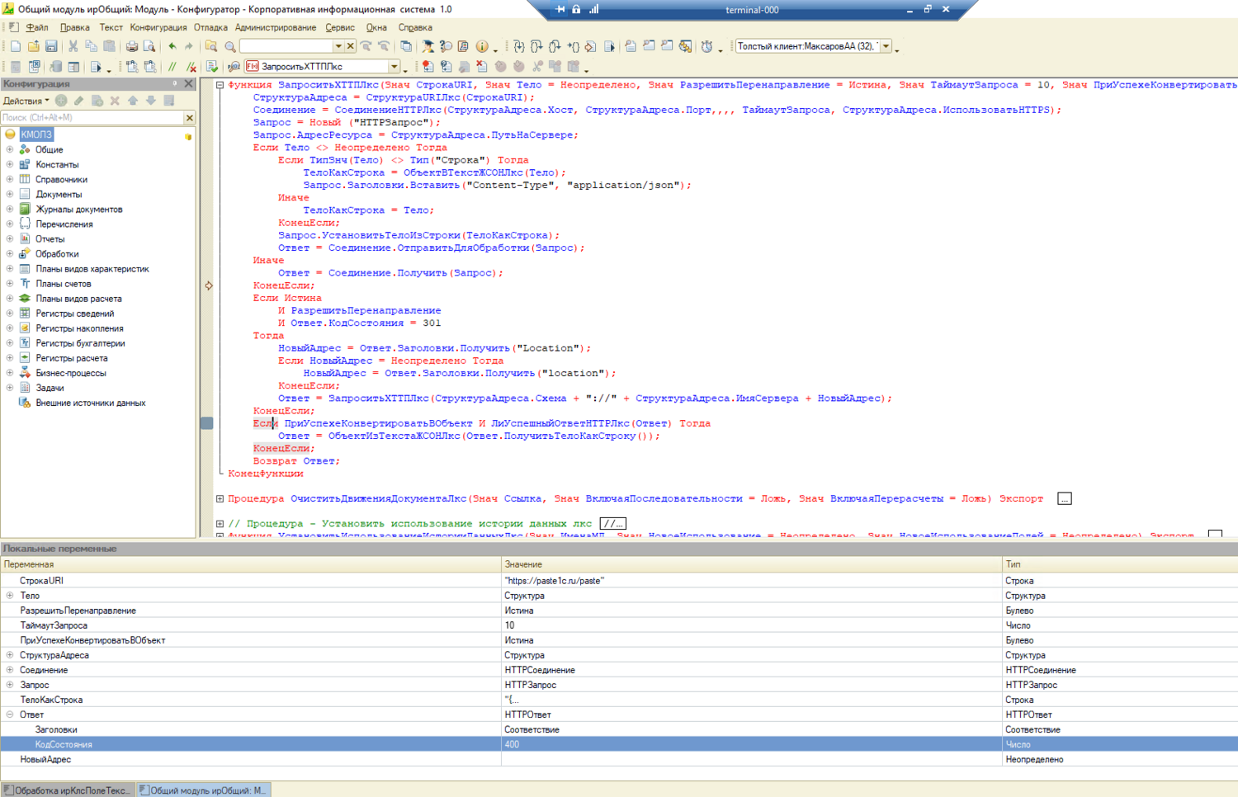Run the syntax check icon with green checkmark
Image resolution: width=1238 pixels, height=797 pixels.
tap(212, 67)
